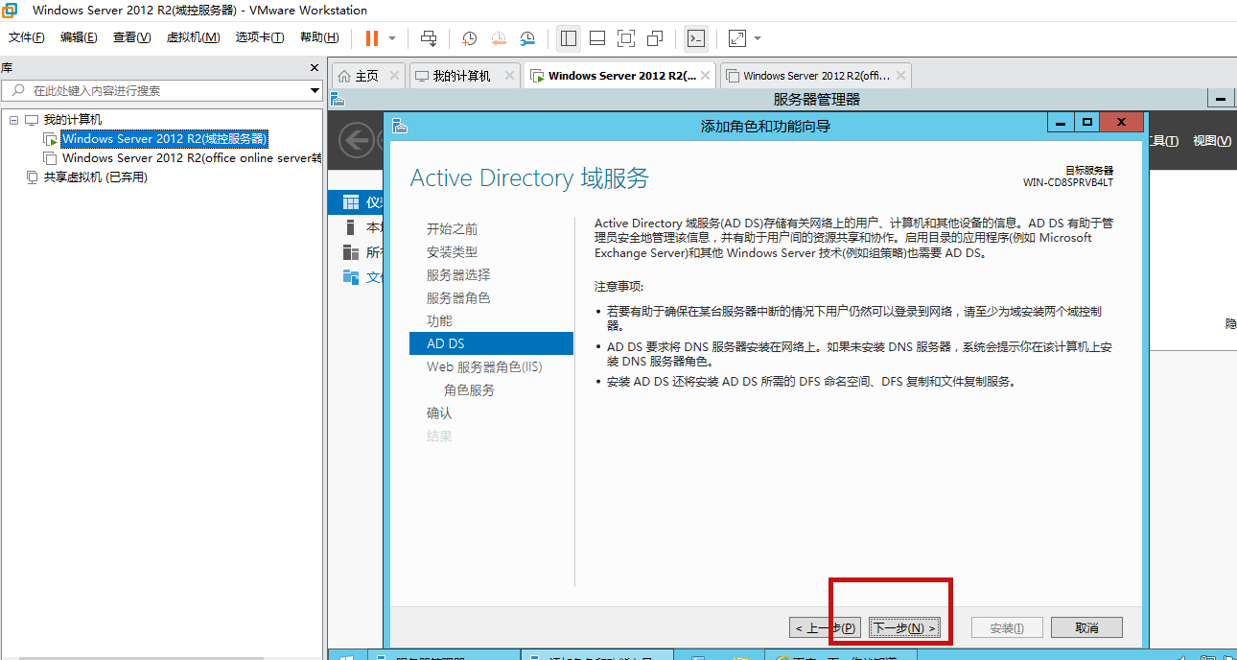Open the snapshot manager wrench-clock icon
The height and width of the screenshot is (660, 1237).
point(528,38)
